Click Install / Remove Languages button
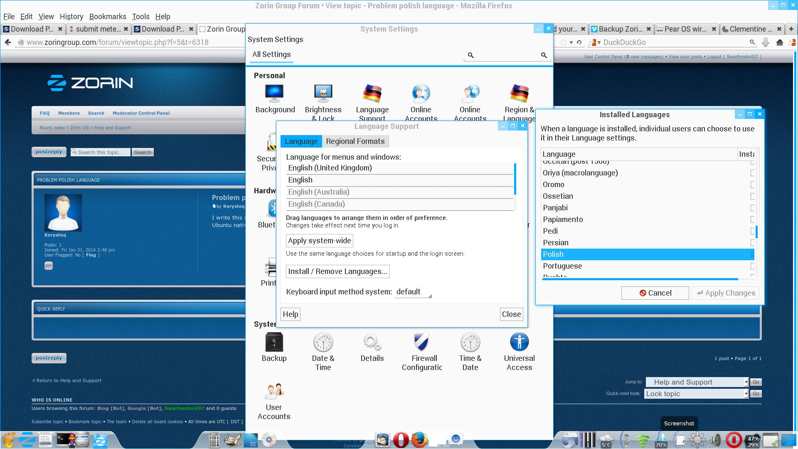Screen dimensions: 798x449 point(337,271)
